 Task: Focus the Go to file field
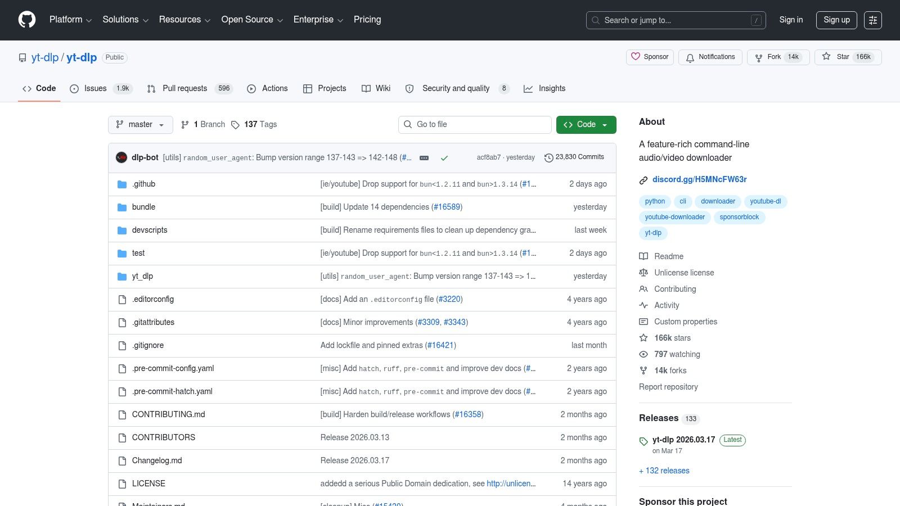click(475, 125)
